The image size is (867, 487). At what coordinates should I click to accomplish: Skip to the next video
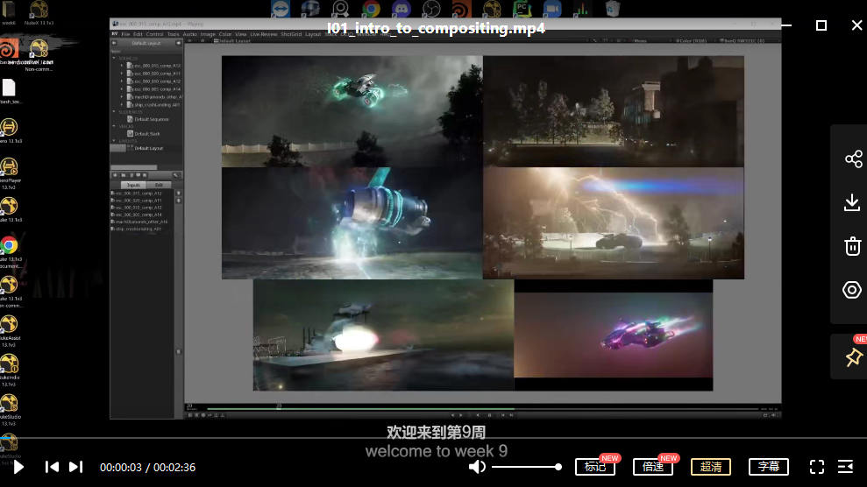click(x=76, y=467)
